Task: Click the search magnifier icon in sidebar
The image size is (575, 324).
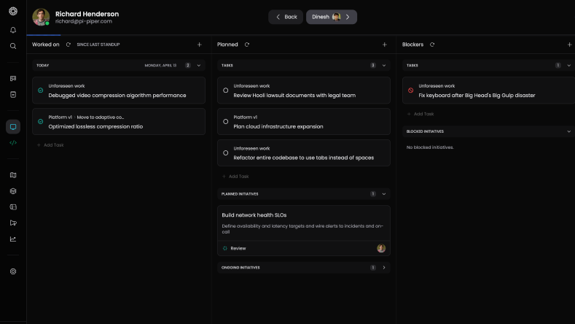Action: (x=13, y=46)
